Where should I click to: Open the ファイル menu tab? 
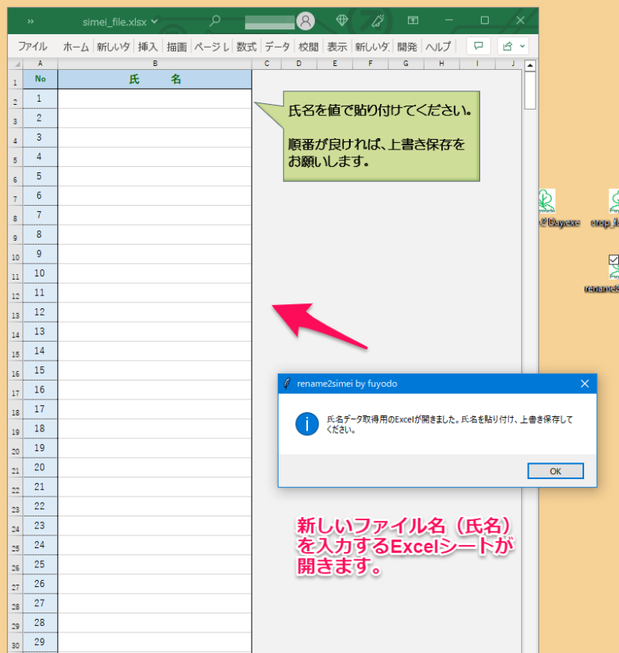pyautogui.click(x=33, y=47)
